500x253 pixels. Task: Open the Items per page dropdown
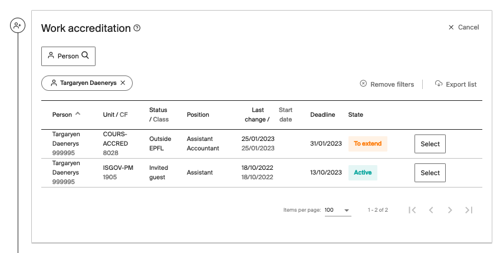[338, 210]
